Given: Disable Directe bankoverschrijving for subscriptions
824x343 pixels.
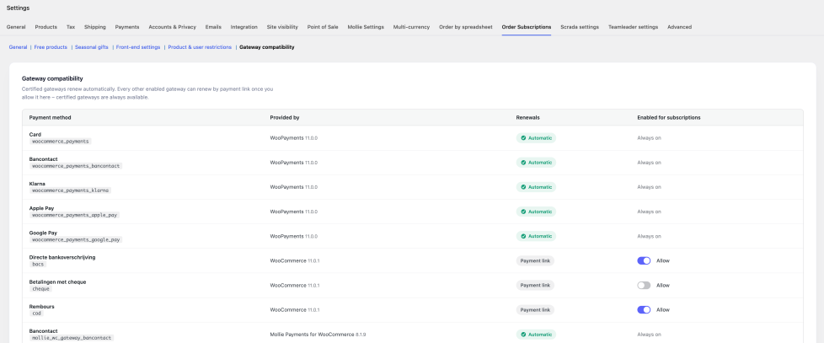Looking at the screenshot, I should tap(644, 260).
